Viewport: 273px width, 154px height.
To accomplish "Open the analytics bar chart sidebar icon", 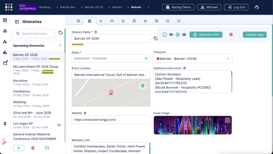I will pyautogui.click(x=5, y=52).
